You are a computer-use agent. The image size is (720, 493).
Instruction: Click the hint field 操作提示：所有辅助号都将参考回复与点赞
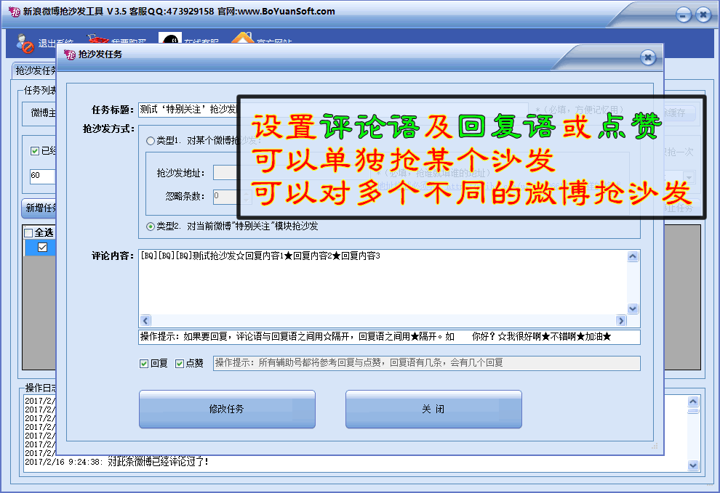427,363
